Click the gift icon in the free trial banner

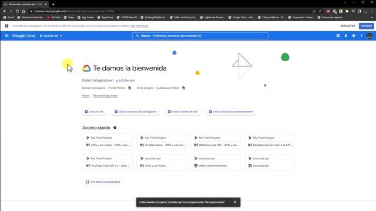coord(6,26)
